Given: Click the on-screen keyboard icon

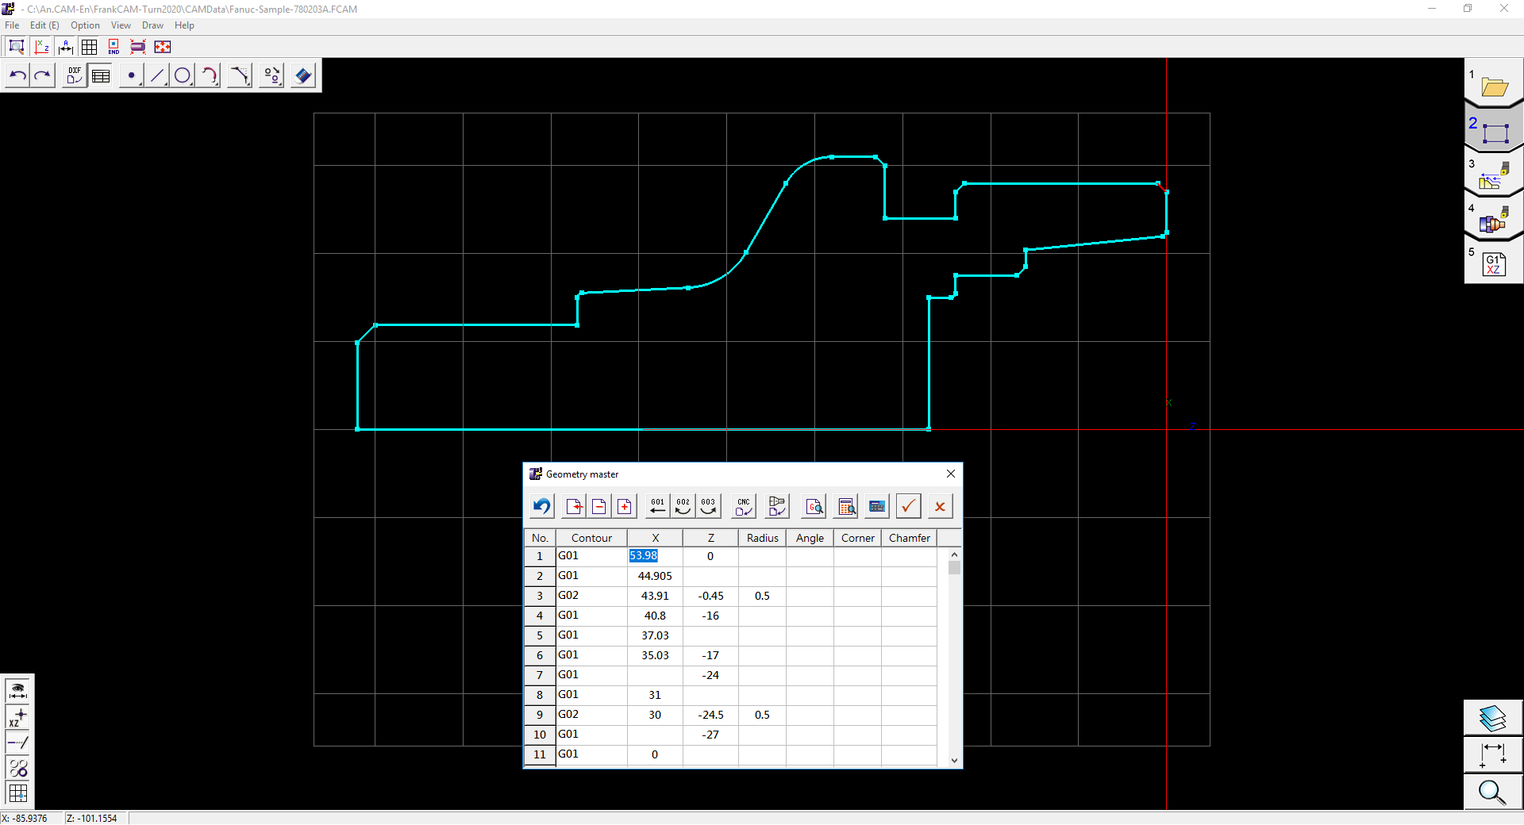Looking at the screenshot, I should tap(878, 506).
